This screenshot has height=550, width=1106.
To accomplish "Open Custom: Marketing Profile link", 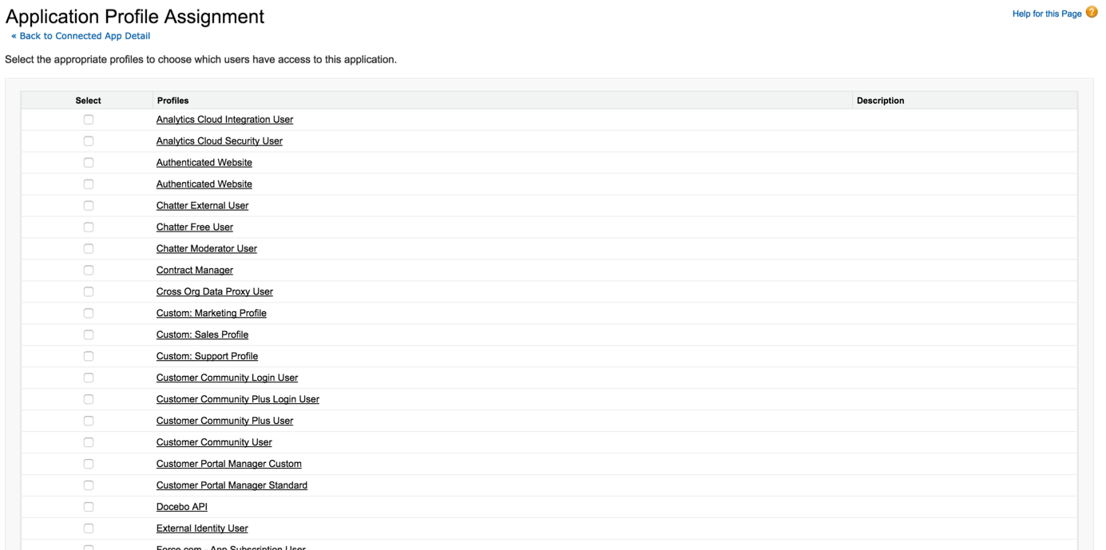I will 211,314.
